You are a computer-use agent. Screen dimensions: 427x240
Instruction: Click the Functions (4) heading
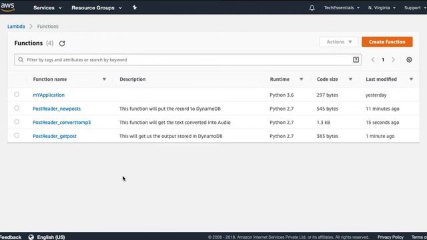click(x=34, y=43)
